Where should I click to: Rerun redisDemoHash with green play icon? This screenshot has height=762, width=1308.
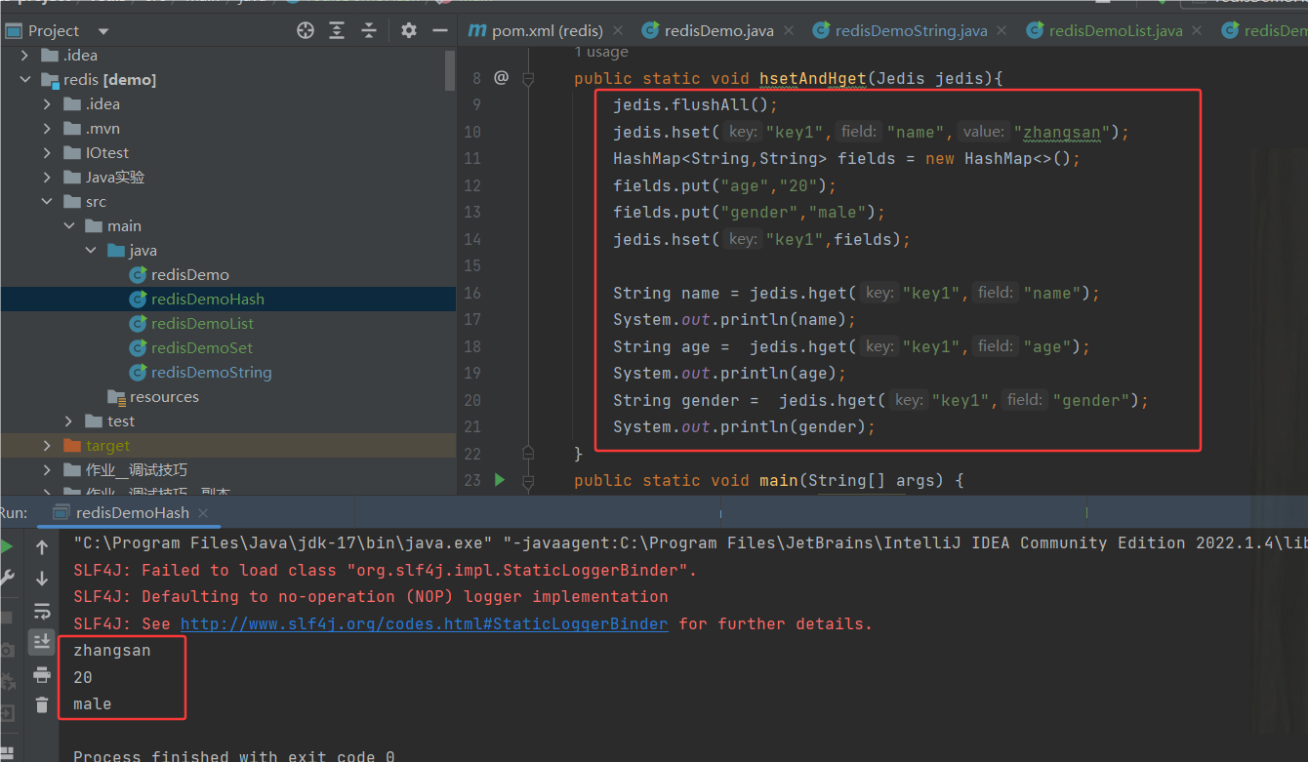6,546
